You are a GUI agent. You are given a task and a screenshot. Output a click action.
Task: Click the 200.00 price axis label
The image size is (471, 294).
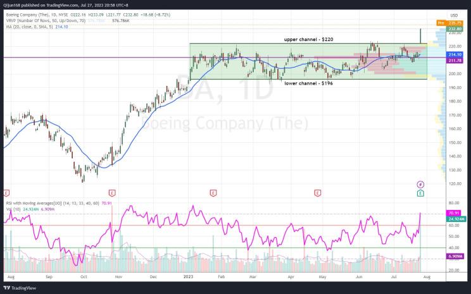(455, 74)
